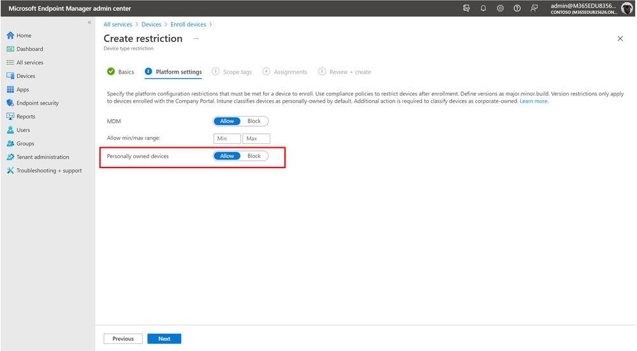This screenshot has width=637, height=351.
Task: Select the Platform settings step tab
Action: click(173, 72)
